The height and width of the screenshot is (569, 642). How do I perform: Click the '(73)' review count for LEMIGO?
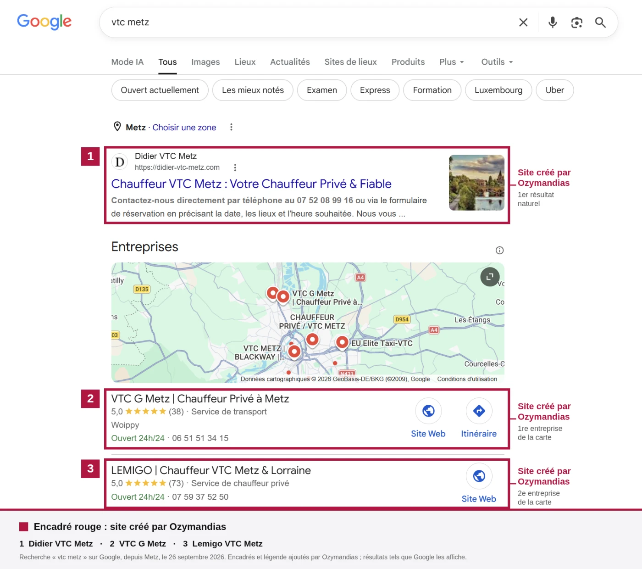(x=176, y=483)
